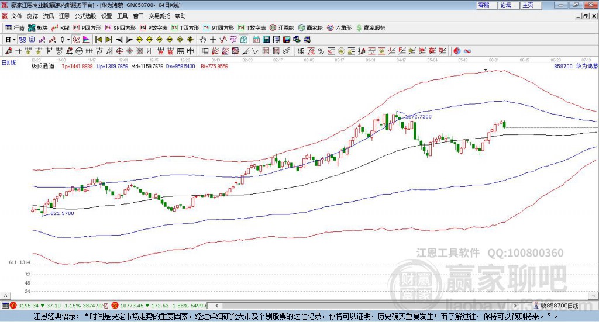The image size is (599, 322).
Task: Select the Gann fan lines tool
Action: [x=215, y=51]
